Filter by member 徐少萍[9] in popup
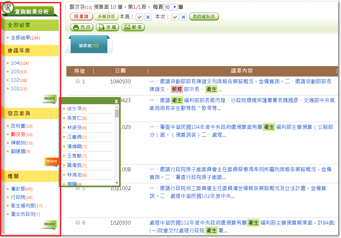Screen dimensions: 341x238 tap(74, 109)
